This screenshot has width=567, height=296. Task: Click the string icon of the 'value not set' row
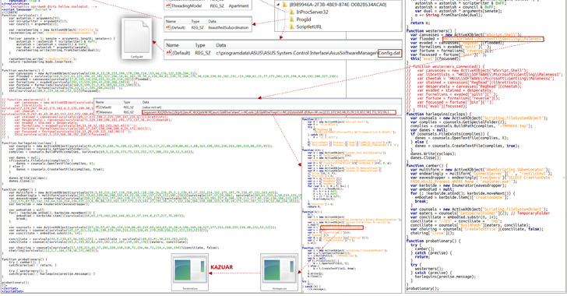[x=97, y=107]
